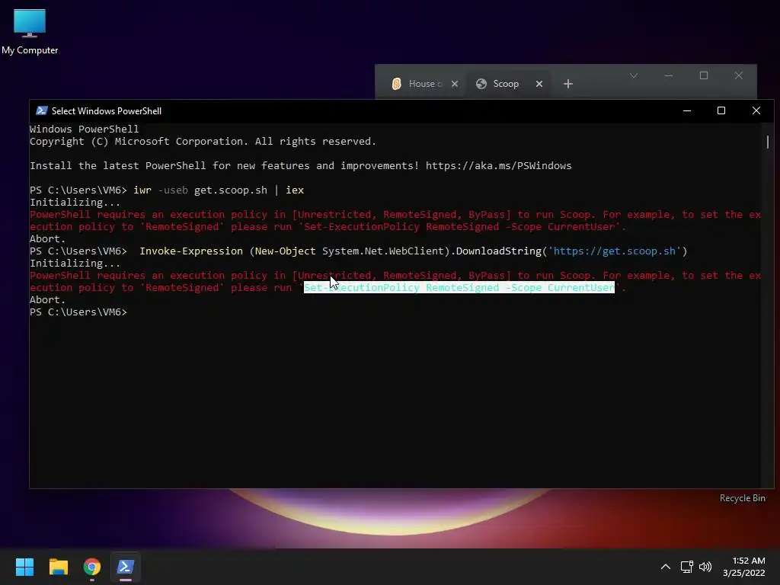This screenshot has width=780, height=585.
Task: Click the 'https://get.scoop.sh' string in command
Action: coord(615,251)
